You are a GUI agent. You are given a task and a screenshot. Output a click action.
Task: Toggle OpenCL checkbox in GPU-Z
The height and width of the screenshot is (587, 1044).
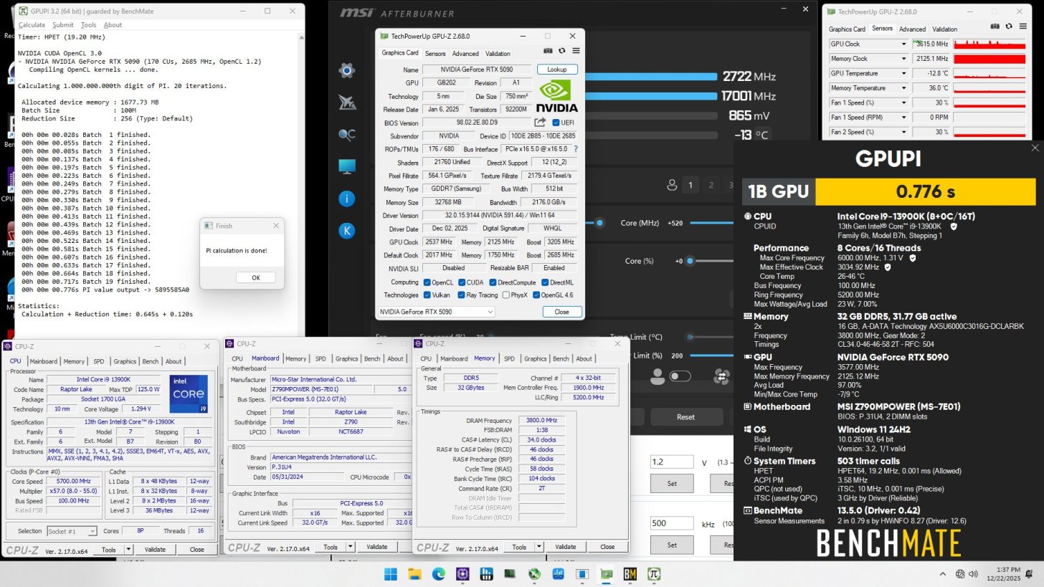click(427, 282)
